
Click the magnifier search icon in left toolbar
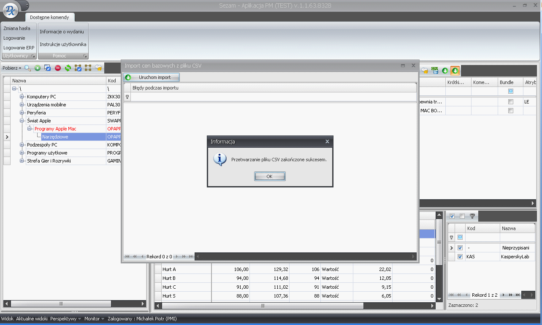27,68
